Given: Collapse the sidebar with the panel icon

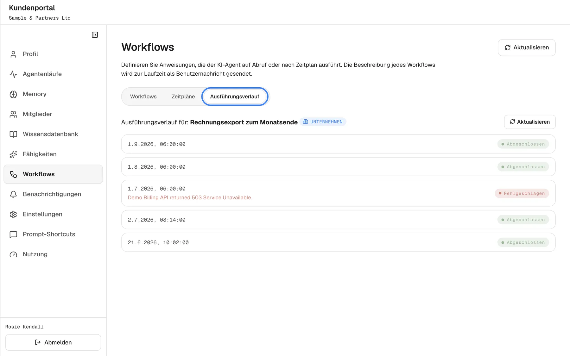Looking at the screenshot, I should pyautogui.click(x=95, y=35).
